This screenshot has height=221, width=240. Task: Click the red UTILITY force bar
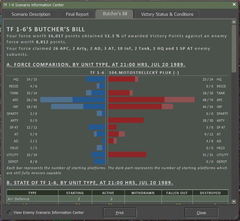pyautogui.click(x=127, y=154)
